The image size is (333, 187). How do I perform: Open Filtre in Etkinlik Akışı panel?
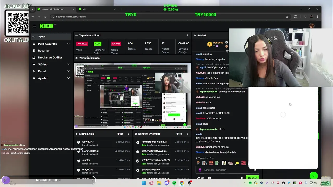click(x=120, y=134)
